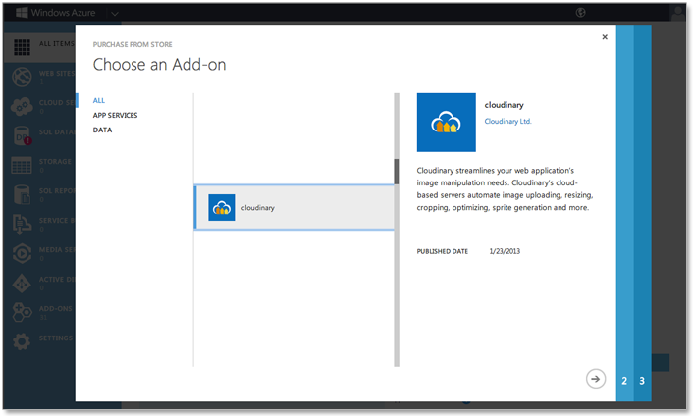Click the Windows Azure logo
The width and height of the screenshot is (693, 416).
56,13
